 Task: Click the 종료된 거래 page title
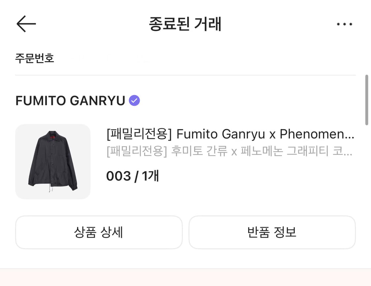click(x=185, y=24)
